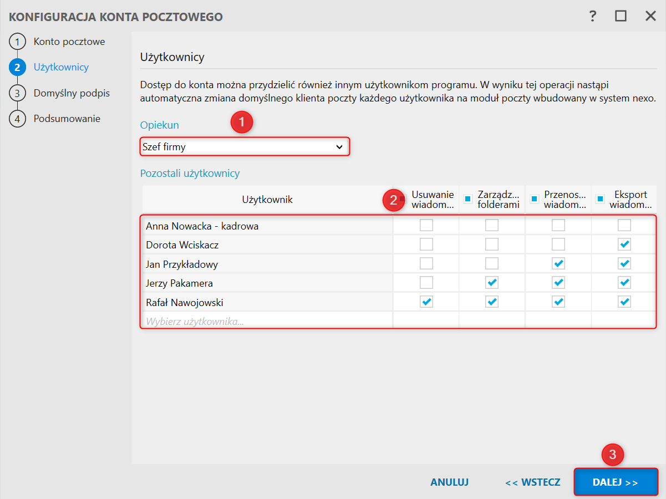Click Wybierz użytkownika field to add user
This screenshot has height=499, width=666.
[266, 321]
